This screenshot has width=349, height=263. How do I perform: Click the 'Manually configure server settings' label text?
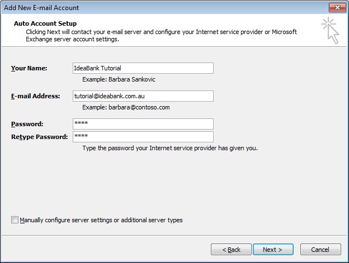click(101, 220)
